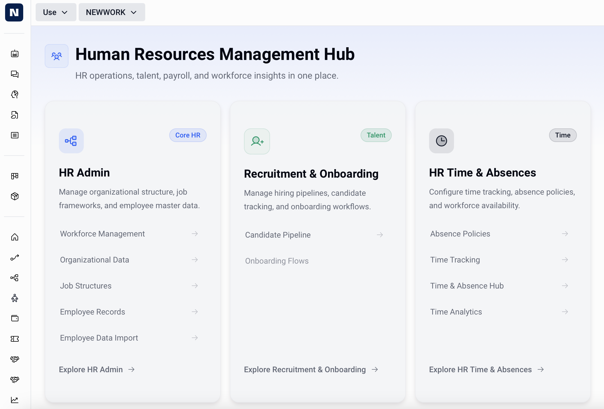The height and width of the screenshot is (409, 604).
Task: Open the lower handshake sidebar icon
Action: tap(15, 380)
